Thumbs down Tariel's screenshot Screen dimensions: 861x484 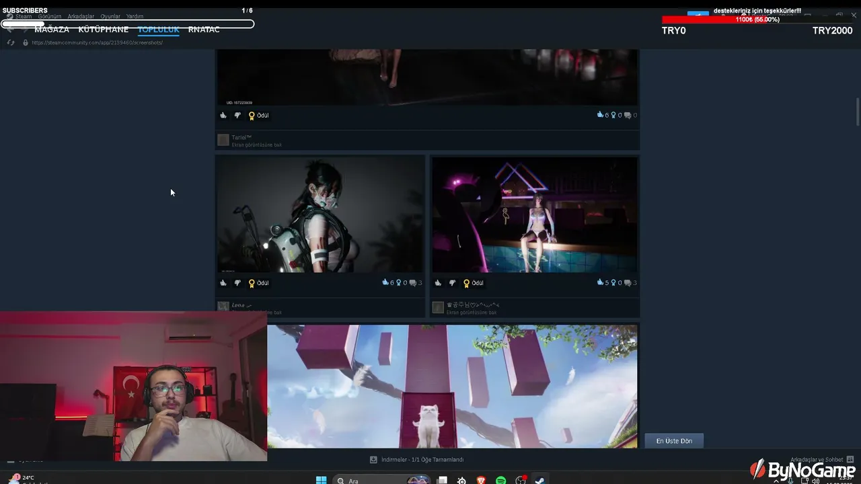point(237,115)
